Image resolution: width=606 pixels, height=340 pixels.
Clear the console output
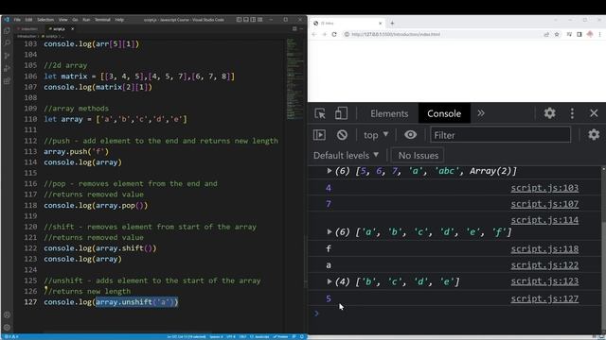tap(342, 135)
